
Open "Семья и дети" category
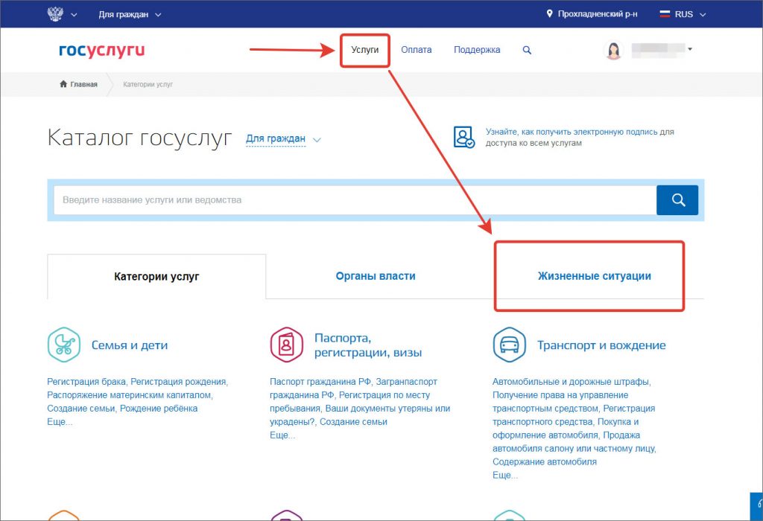[x=130, y=345]
